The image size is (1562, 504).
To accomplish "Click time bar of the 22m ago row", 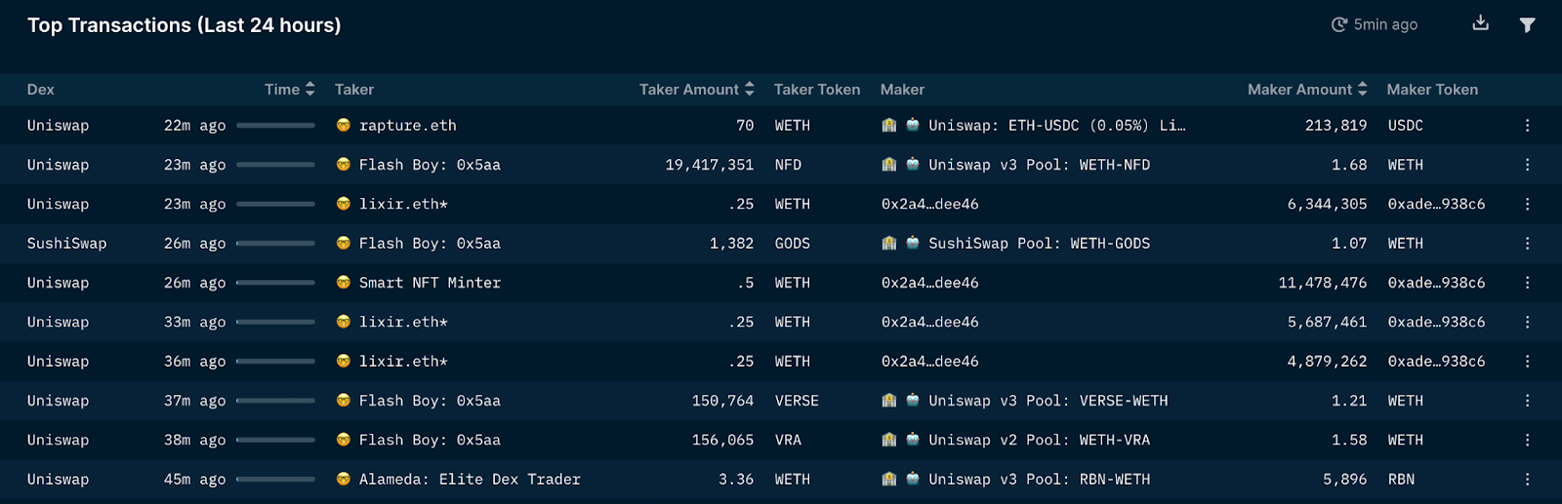I will 275,126.
